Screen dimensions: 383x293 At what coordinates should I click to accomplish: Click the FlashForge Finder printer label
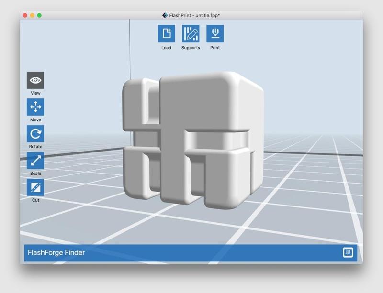[x=56, y=252]
